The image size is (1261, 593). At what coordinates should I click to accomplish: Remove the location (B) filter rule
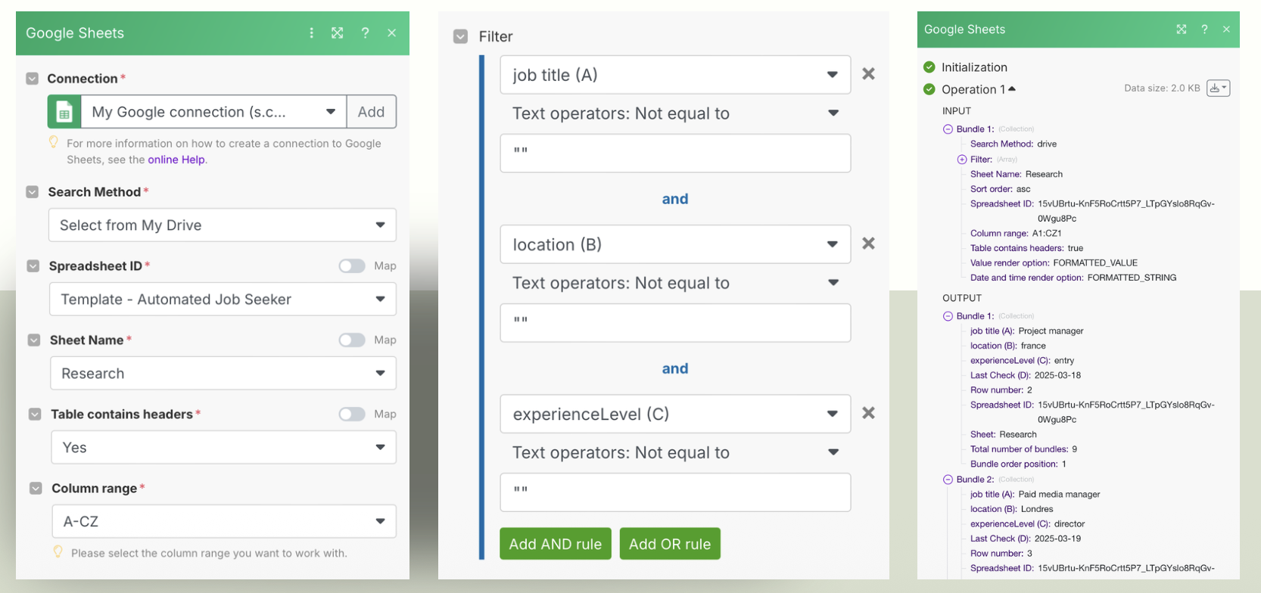[868, 244]
